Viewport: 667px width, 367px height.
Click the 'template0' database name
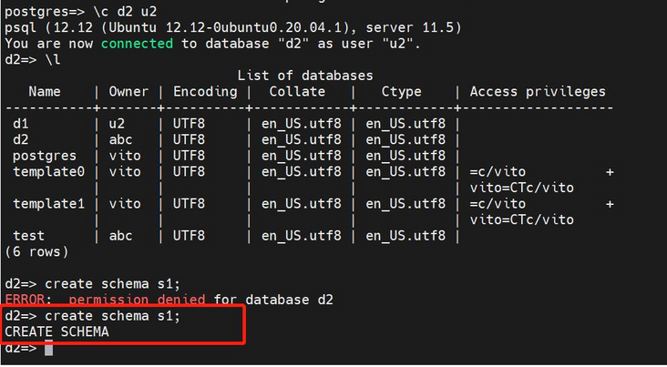point(48,171)
